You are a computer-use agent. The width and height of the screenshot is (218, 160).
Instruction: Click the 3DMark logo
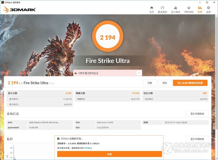[19, 9]
